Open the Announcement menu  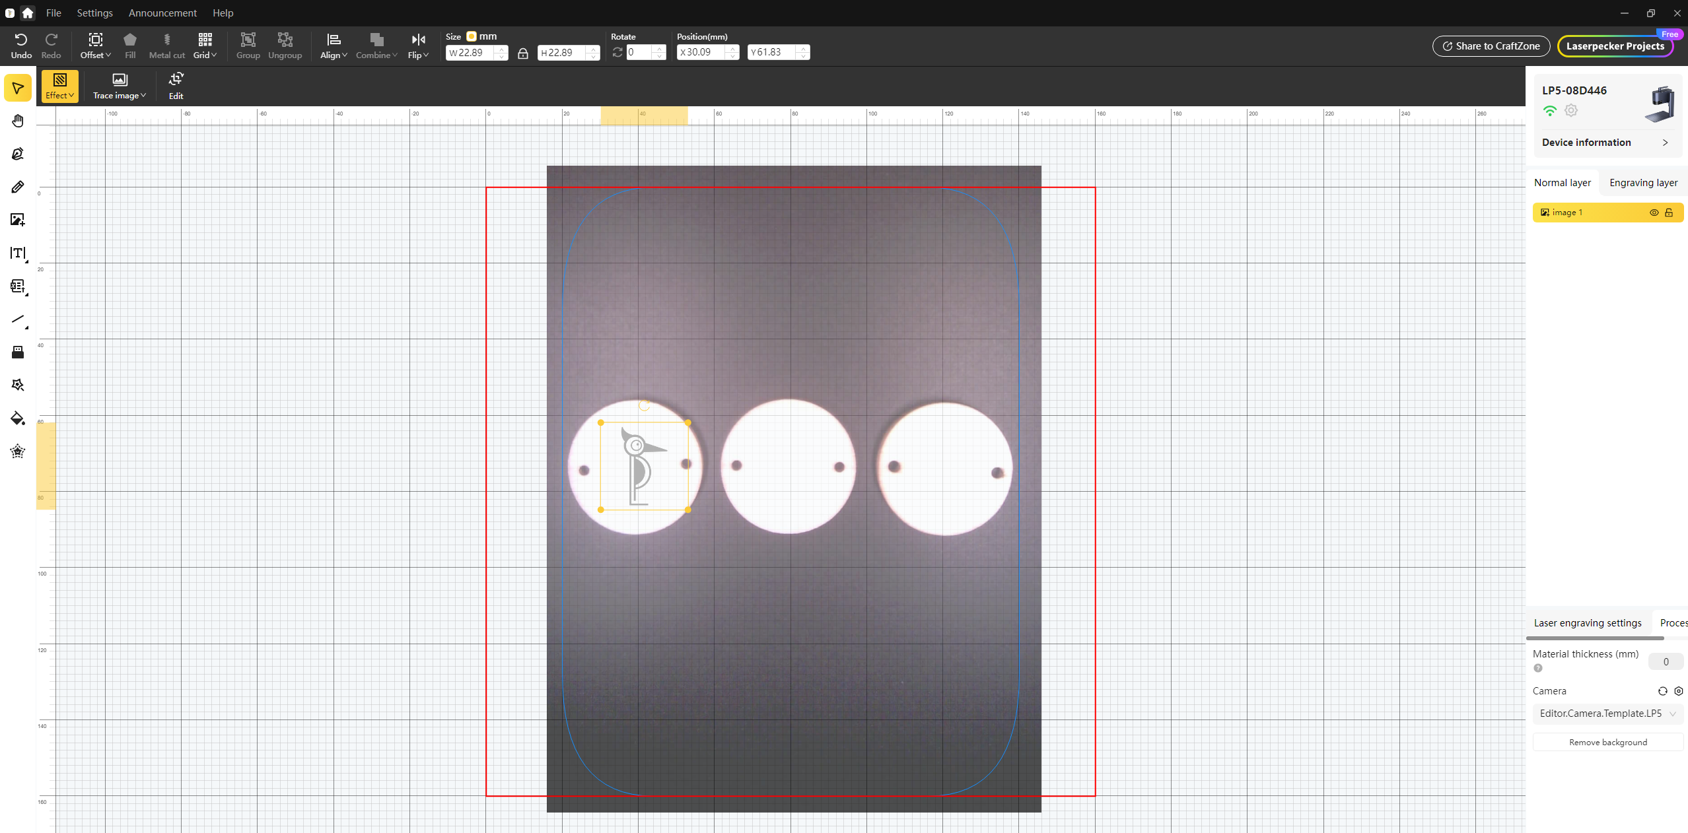(162, 13)
